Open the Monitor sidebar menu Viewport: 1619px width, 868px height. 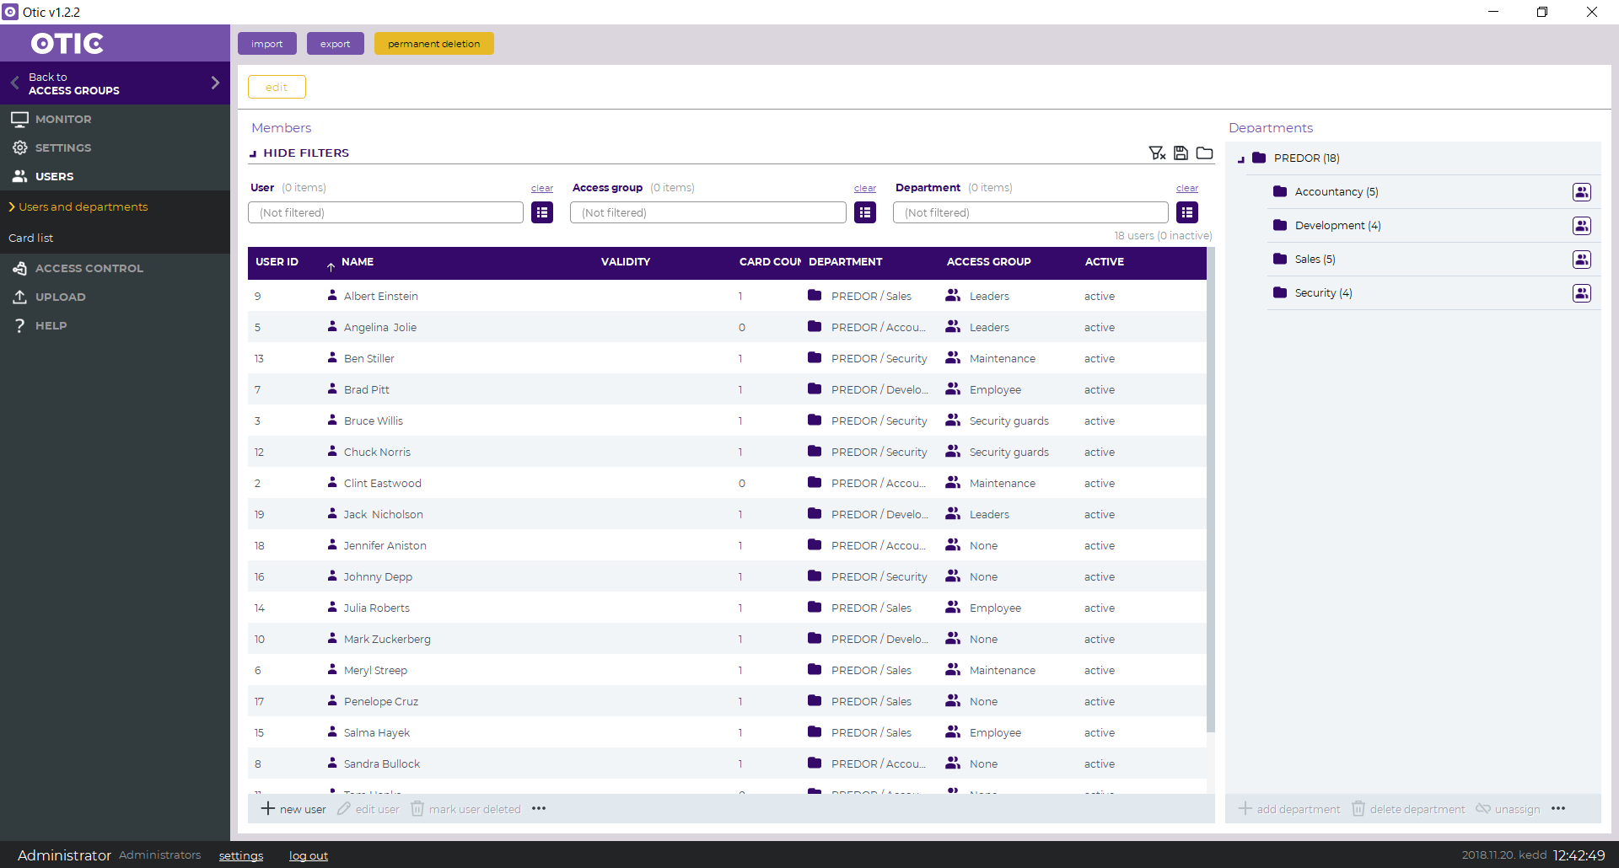(x=63, y=119)
